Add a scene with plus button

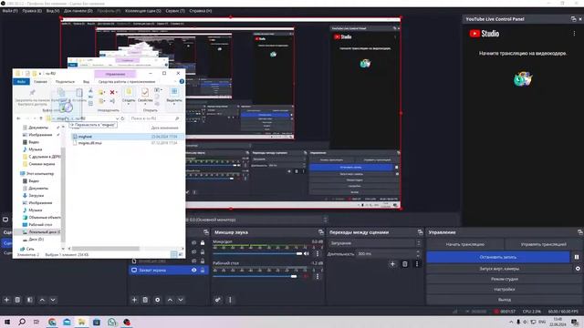[x=6, y=300]
